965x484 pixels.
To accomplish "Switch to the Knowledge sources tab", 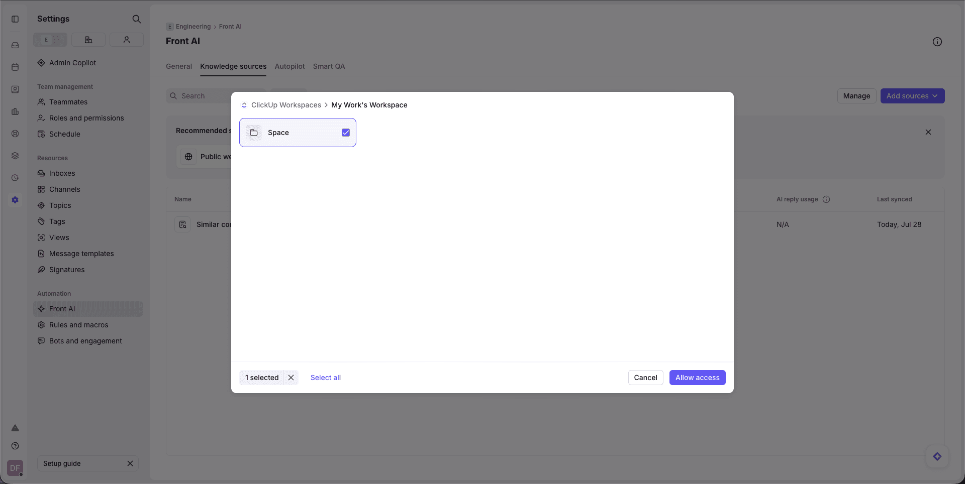I will 233,66.
